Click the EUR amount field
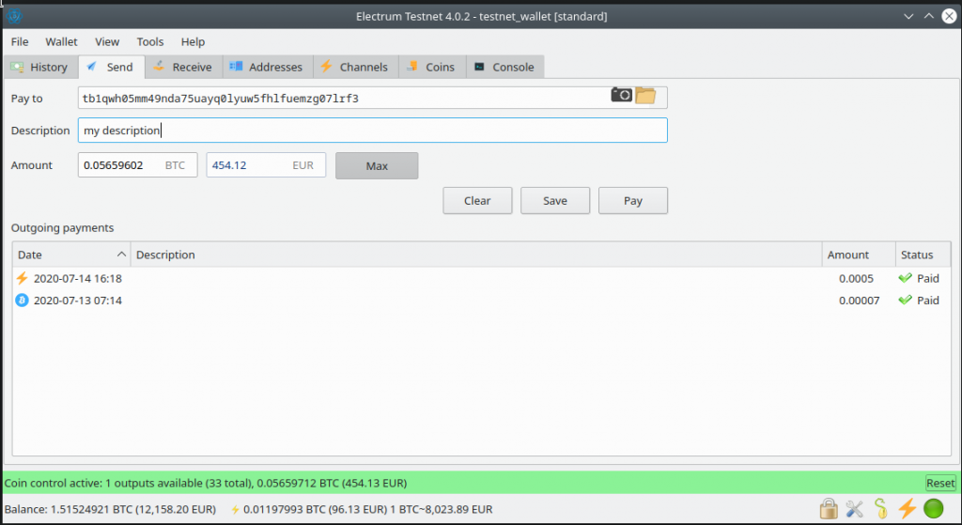Image resolution: width=962 pixels, height=525 pixels. point(266,165)
